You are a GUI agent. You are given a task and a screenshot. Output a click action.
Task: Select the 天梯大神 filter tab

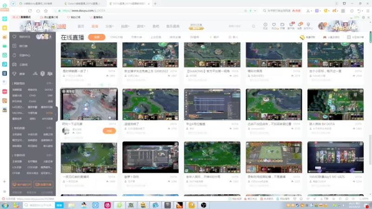(x=136, y=37)
